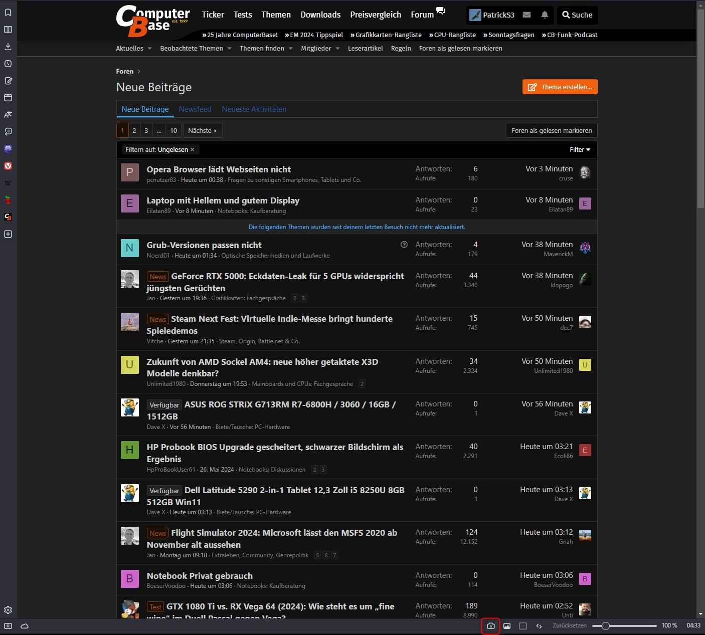
Task: Switch to the Neueste Aktivitäten tab
Action: click(254, 109)
